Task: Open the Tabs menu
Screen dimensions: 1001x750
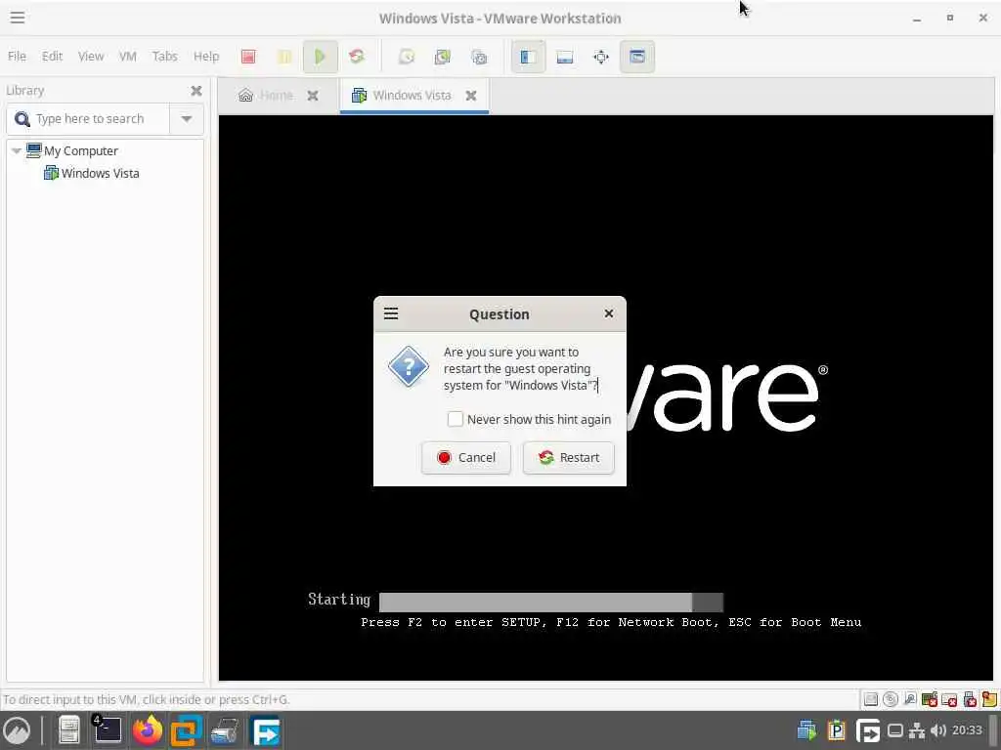Action: pyautogui.click(x=164, y=56)
